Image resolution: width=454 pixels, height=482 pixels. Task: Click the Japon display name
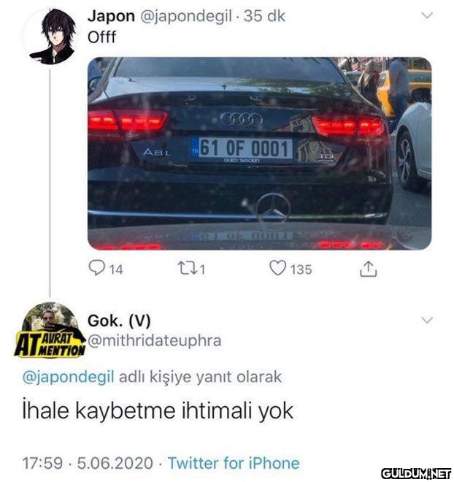click(x=111, y=16)
